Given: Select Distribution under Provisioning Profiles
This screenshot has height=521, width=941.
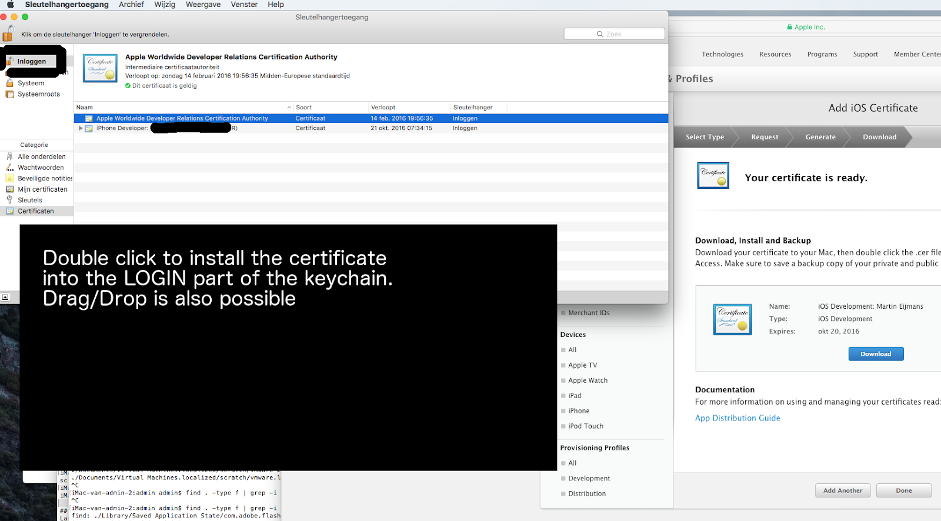Looking at the screenshot, I should (587, 494).
